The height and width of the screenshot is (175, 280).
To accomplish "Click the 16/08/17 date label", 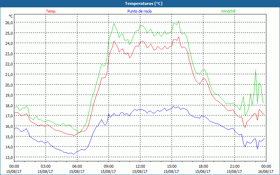I will pyautogui.click(x=266, y=171).
